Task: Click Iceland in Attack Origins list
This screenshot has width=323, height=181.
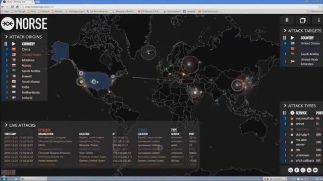Action: coord(27,98)
